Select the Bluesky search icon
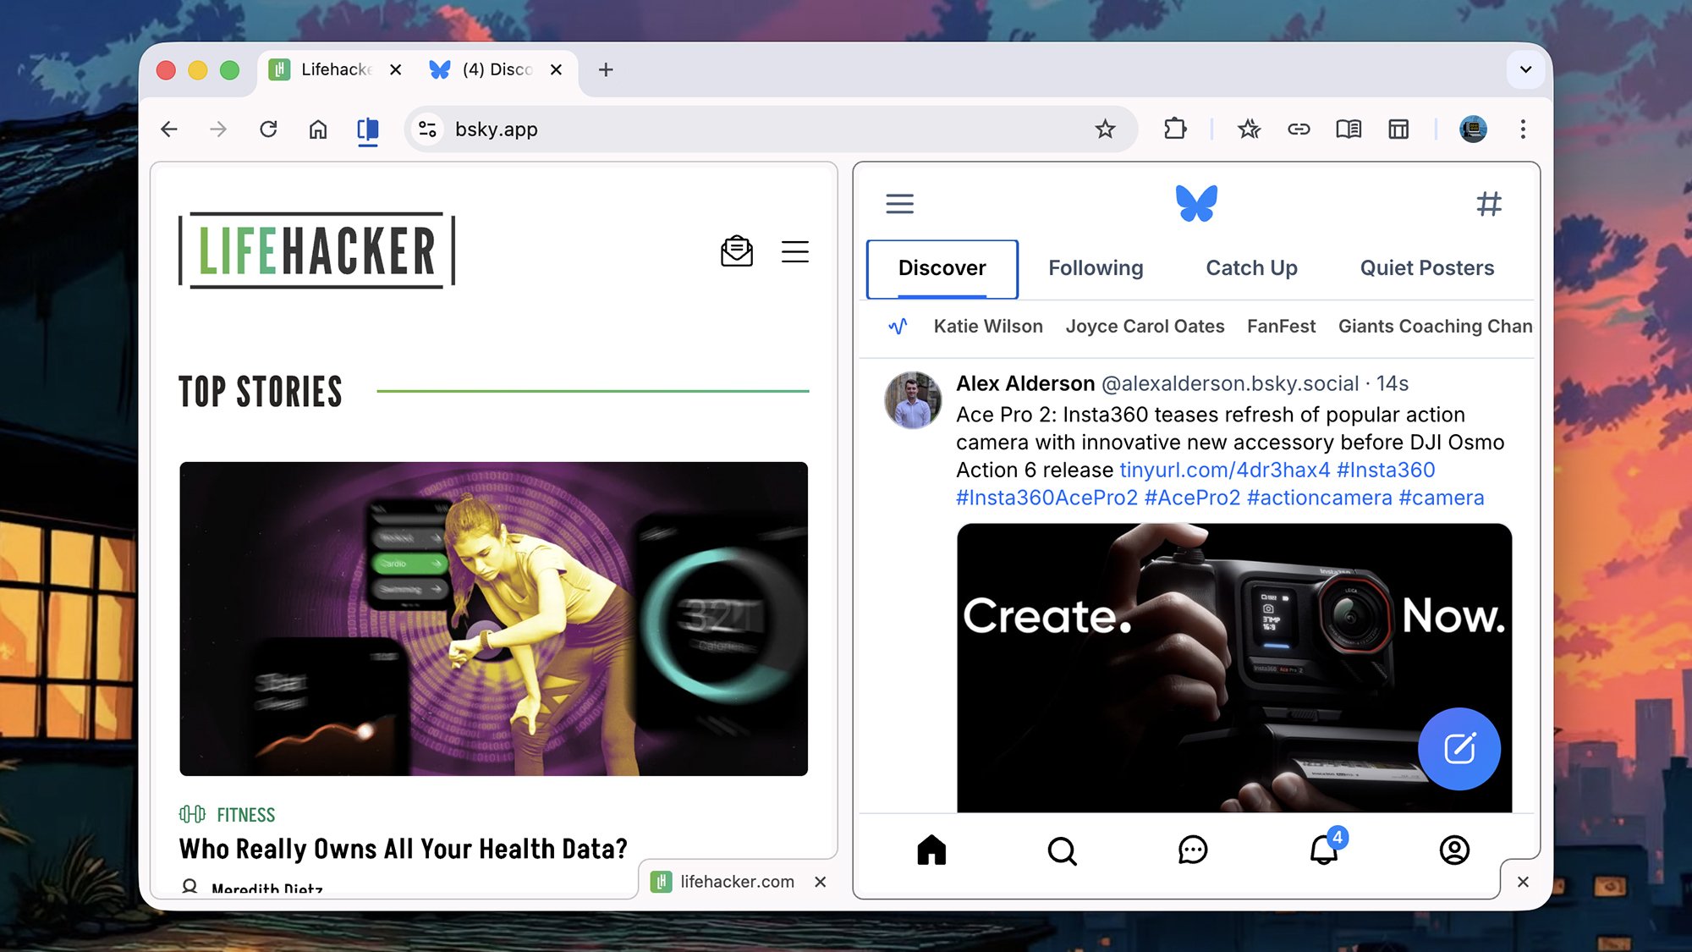Image resolution: width=1692 pixels, height=952 pixels. click(1063, 851)
